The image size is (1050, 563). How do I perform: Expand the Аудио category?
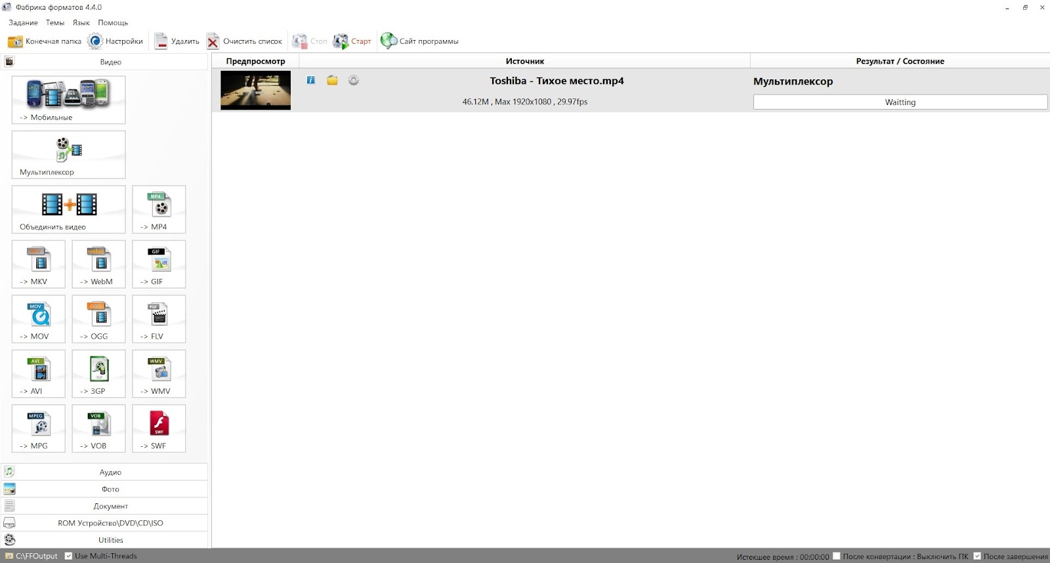point(105,472)
